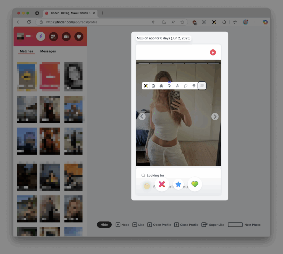The image size is (283, 254).
Task: Toggle the vertical tabs sidebar icon
Action: pos(37,13)
